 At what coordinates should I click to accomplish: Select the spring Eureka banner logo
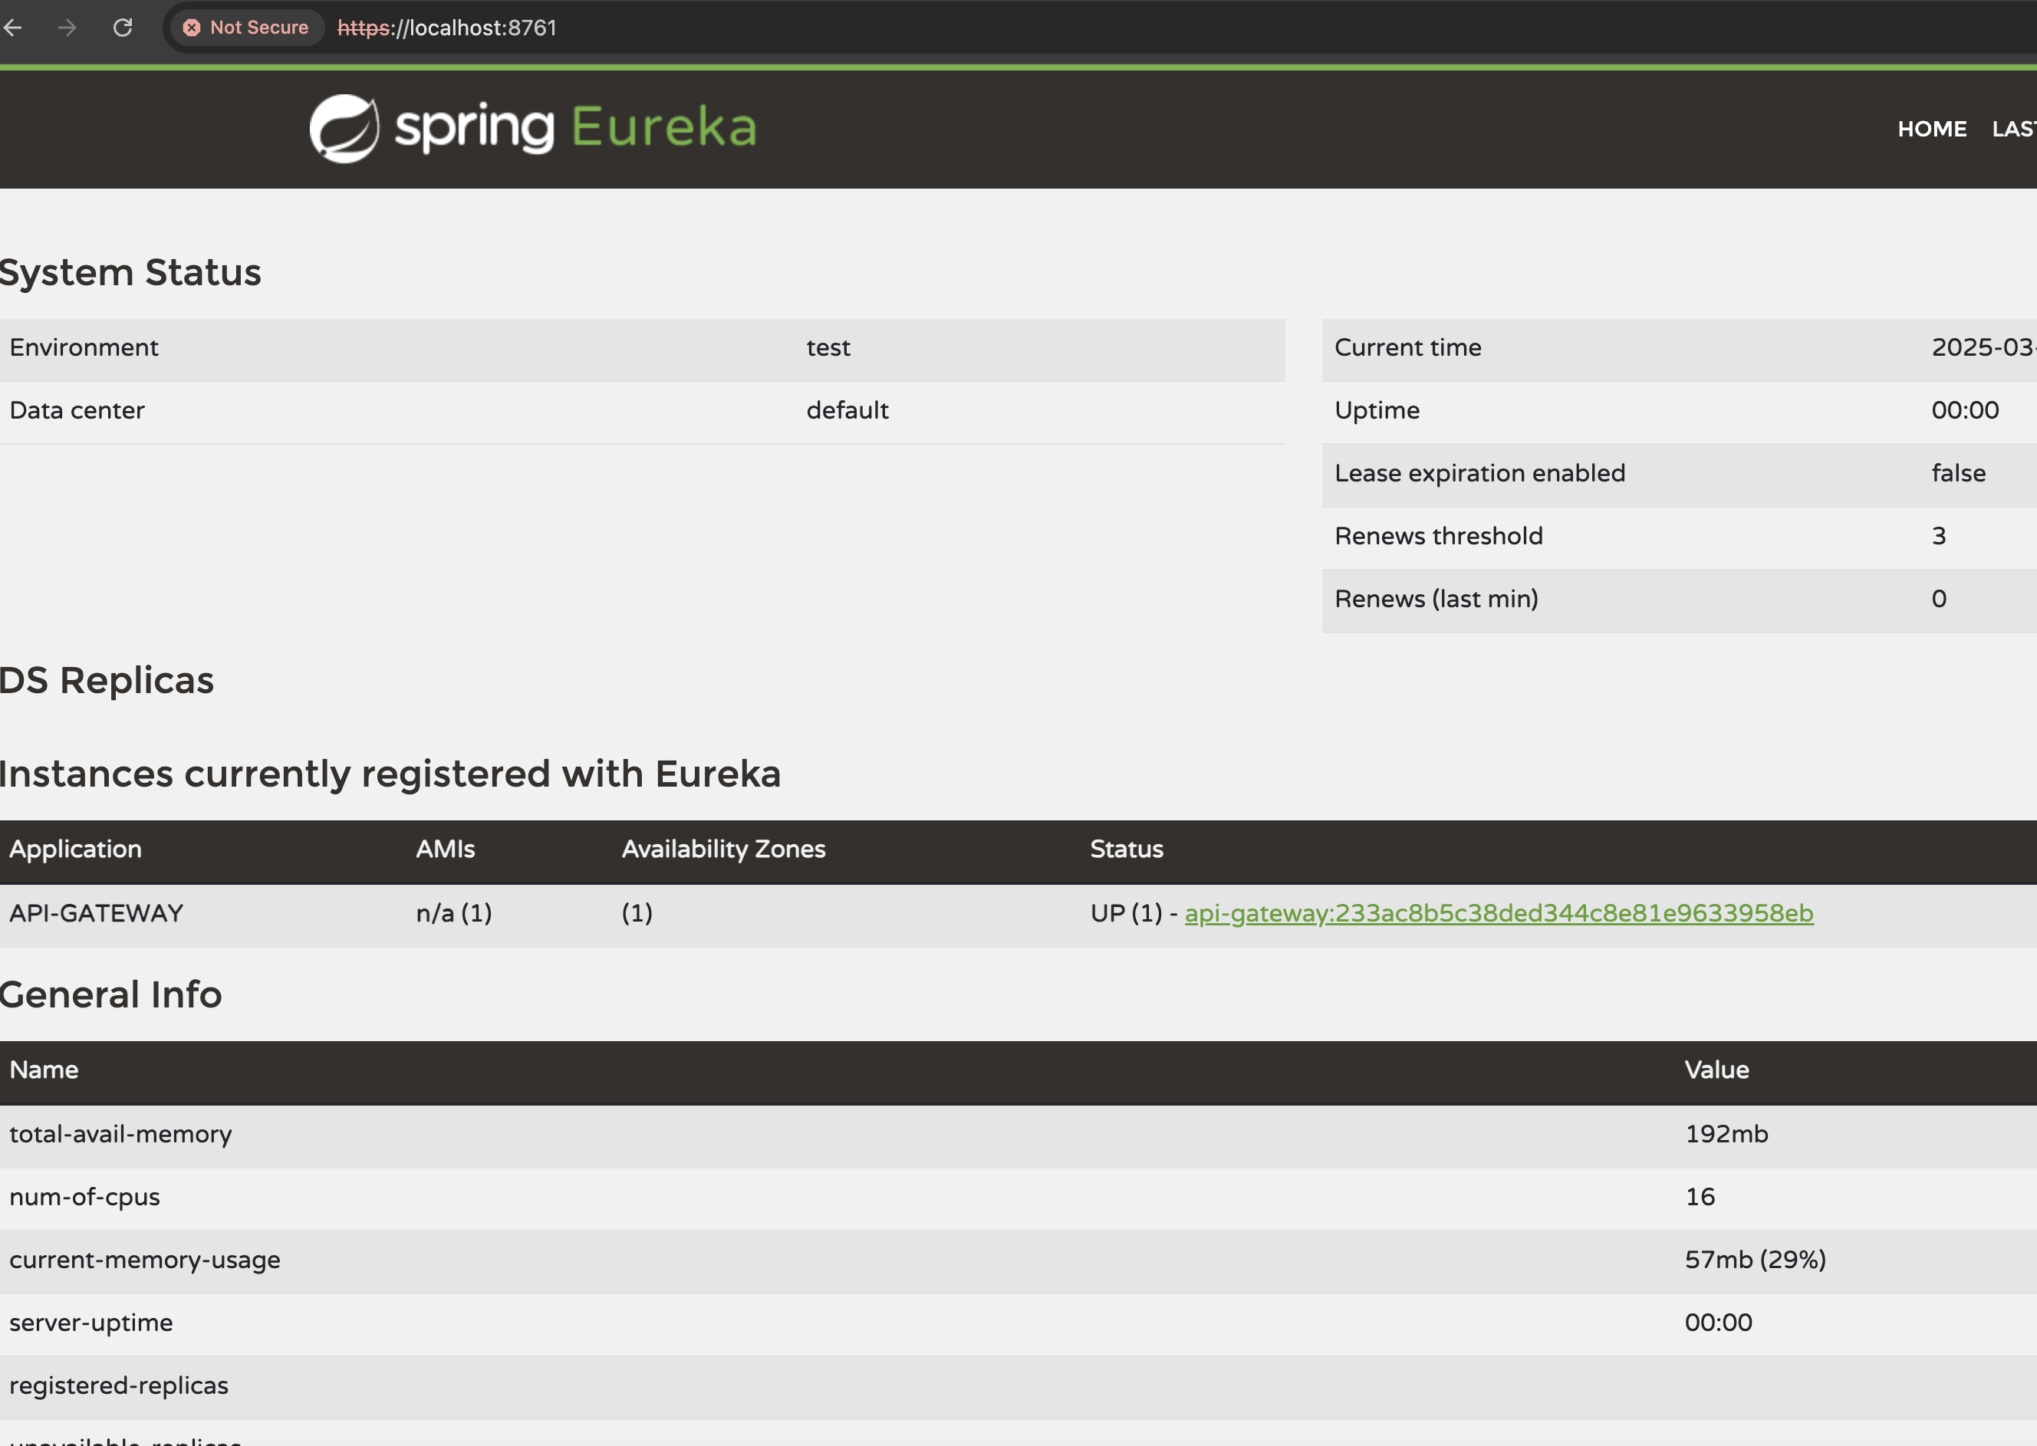point(531,128)
